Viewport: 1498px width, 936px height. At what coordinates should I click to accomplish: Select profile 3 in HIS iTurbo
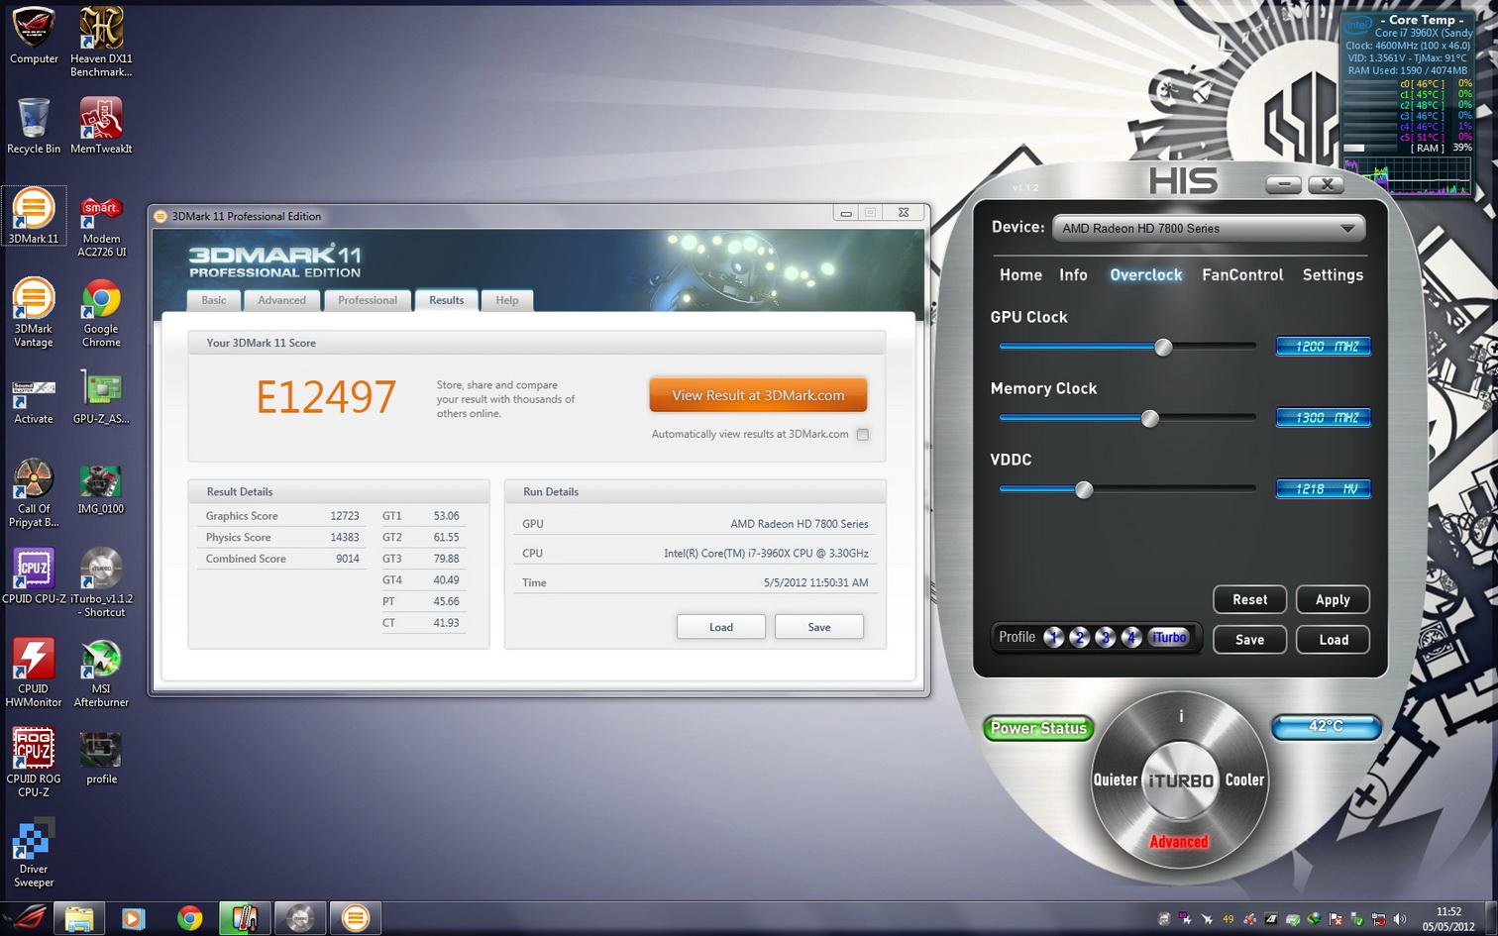[x=1106, y=638]
